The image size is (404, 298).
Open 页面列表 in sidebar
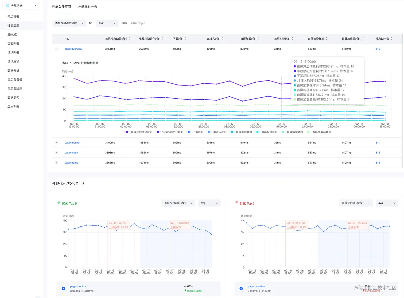pos(13,44)
